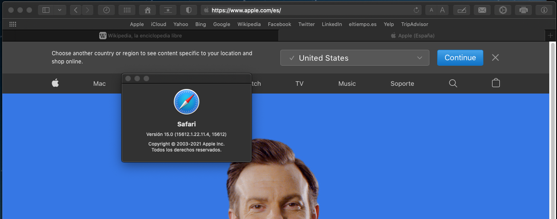Open the United States country dropdown

tap(355, 58)
